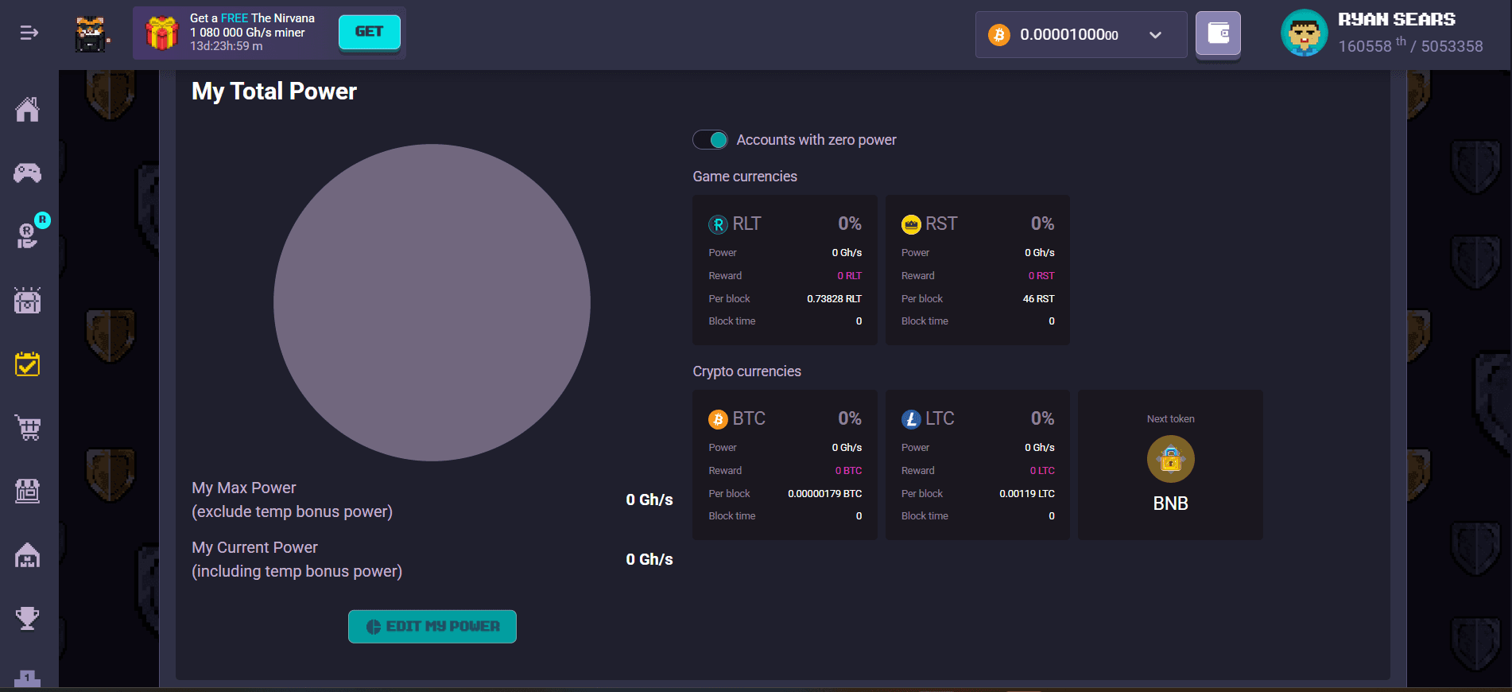This screenshot has height=692, width=1512.
Task: Click the gift box promotion icon
Action: [x=161, y=33]
